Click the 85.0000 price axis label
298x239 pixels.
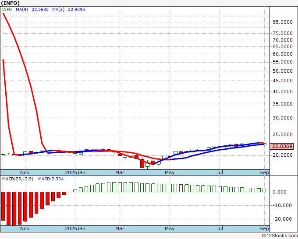(x=282, y=22)
